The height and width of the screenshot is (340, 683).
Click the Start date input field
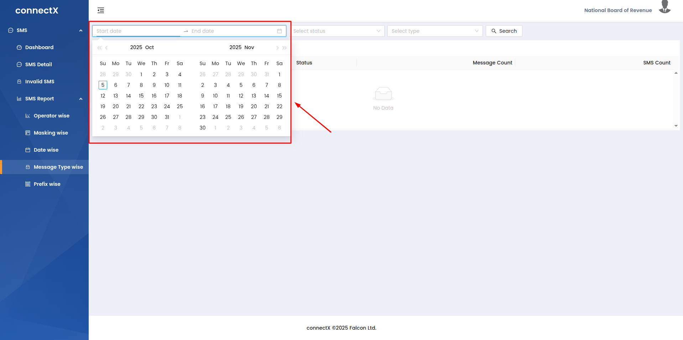(137, 31)
